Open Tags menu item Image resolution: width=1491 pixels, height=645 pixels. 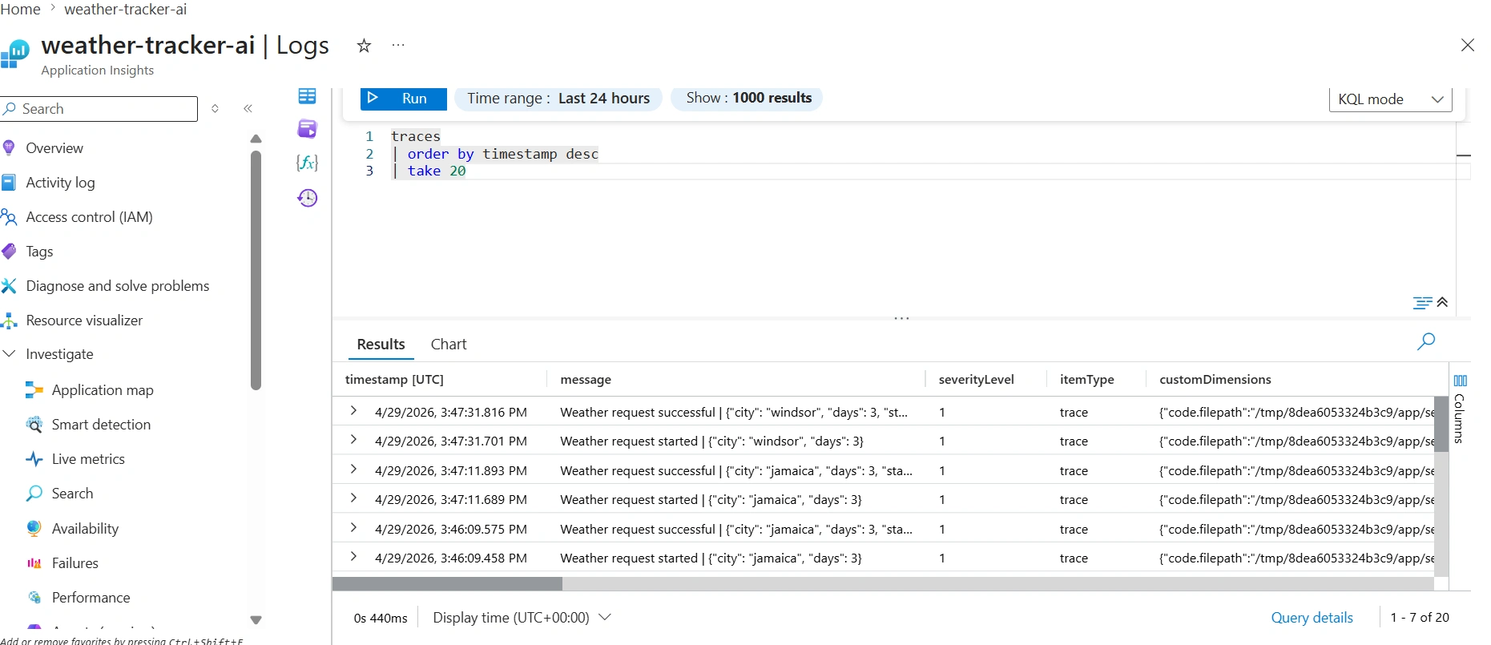click(x=39, y=252)
